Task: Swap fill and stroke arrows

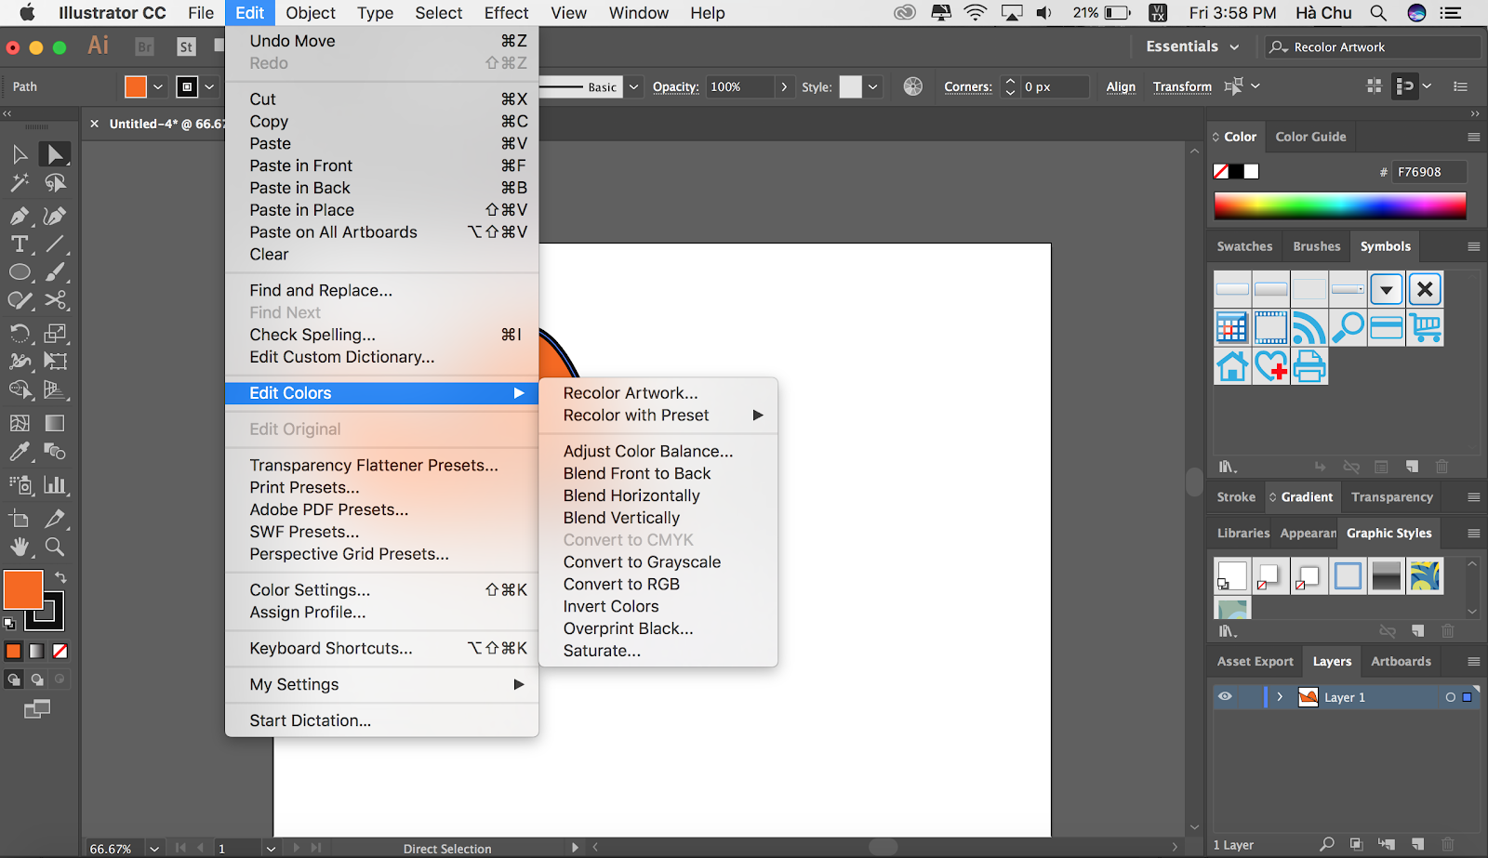Action: [60, 577]
